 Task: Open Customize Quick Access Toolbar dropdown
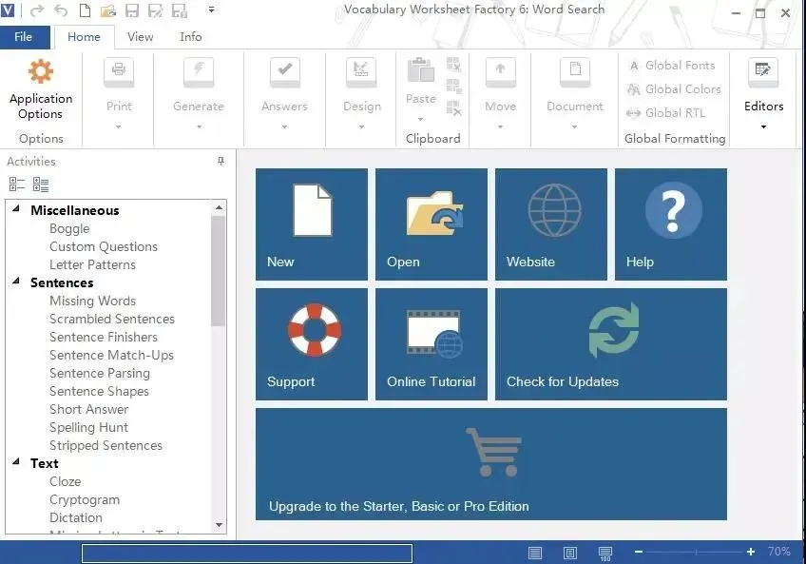(x=211, y=10)
